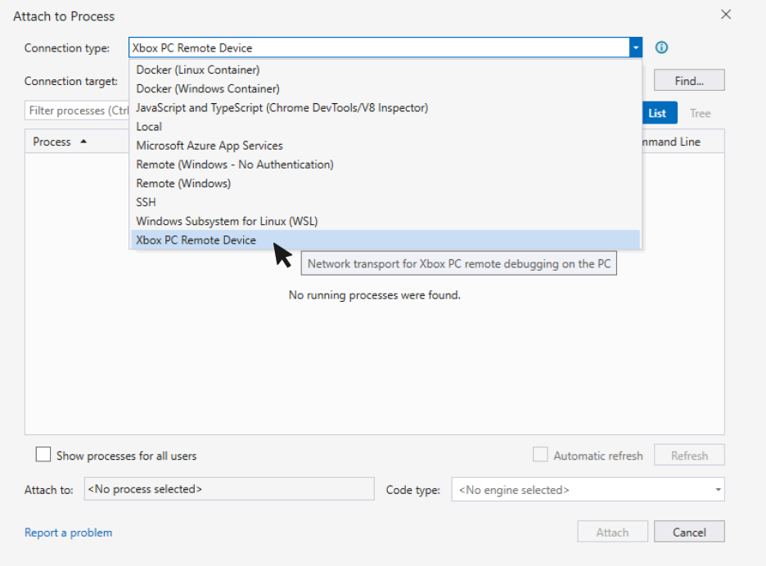Choose Windows Subsystem for Linux (WSL)
The height and width of the screenshot is (566, 766).
(x=227, y=221)
